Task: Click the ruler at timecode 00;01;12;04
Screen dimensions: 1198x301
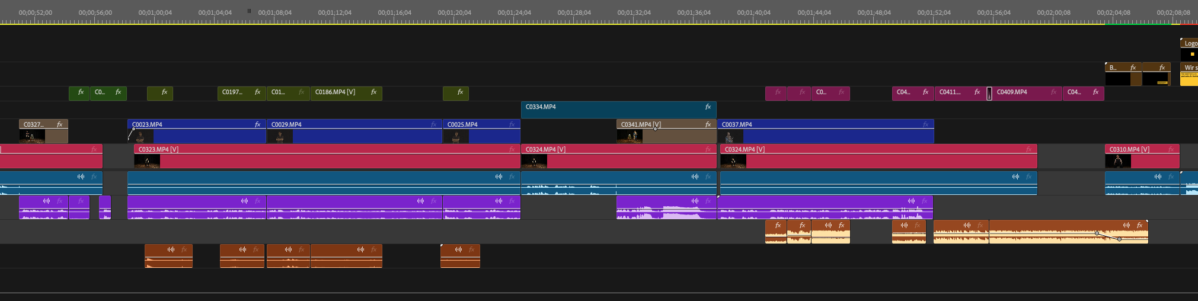Action: 334,12
